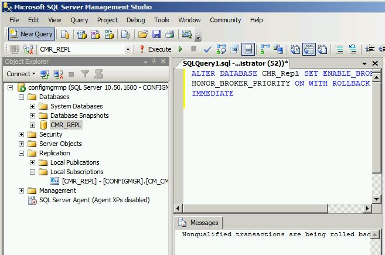
Task: Collapse the Replication tree node
Action: [22, 153]
